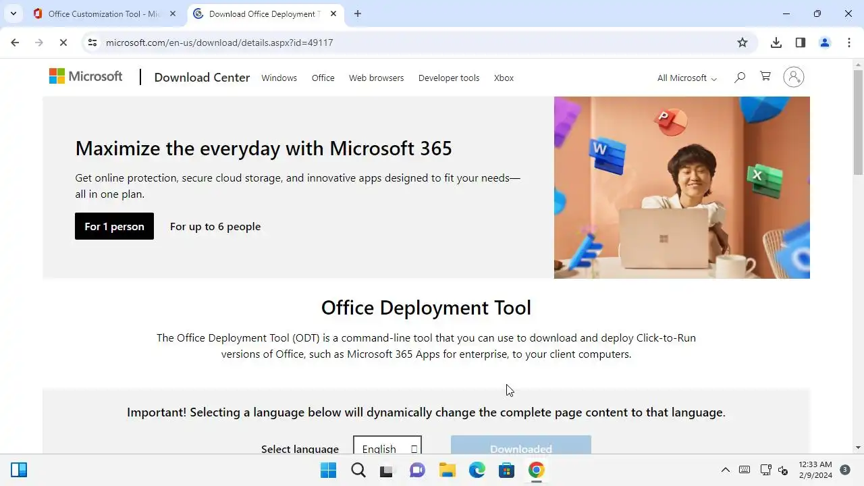
Task: Bookmark this page with star icon
Action: pos(742,43)
